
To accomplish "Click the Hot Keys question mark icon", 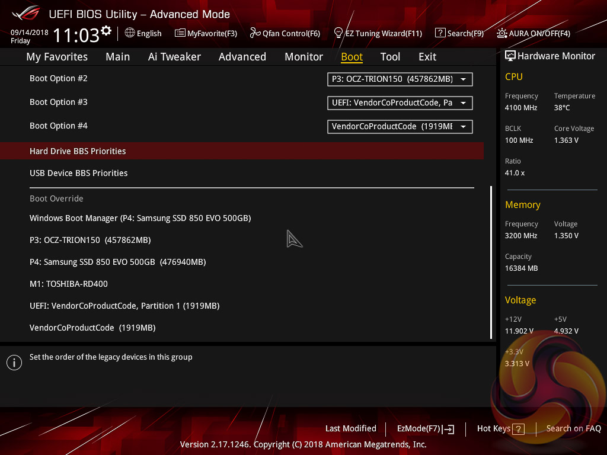I will click(x=518, y=429).
